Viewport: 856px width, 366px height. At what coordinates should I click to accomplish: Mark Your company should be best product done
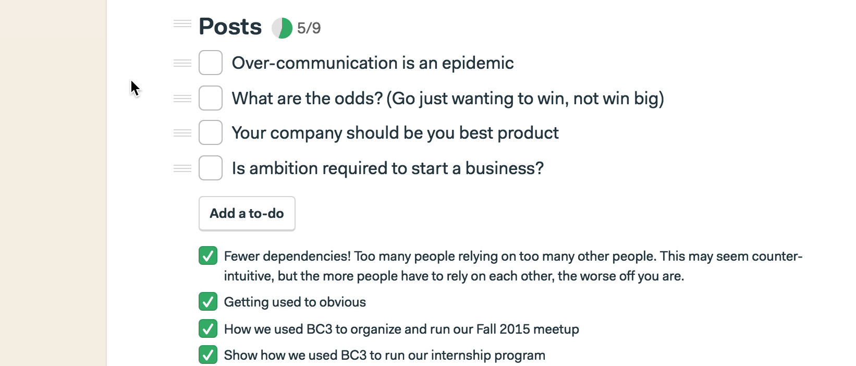click(x=211, y=132)
